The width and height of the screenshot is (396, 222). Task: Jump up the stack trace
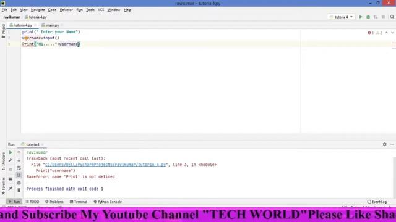coord(19,152)
